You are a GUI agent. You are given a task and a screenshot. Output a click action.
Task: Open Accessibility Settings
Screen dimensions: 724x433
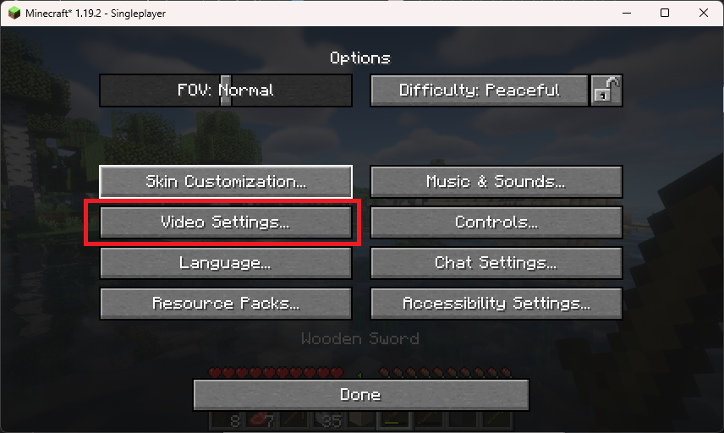496,304
